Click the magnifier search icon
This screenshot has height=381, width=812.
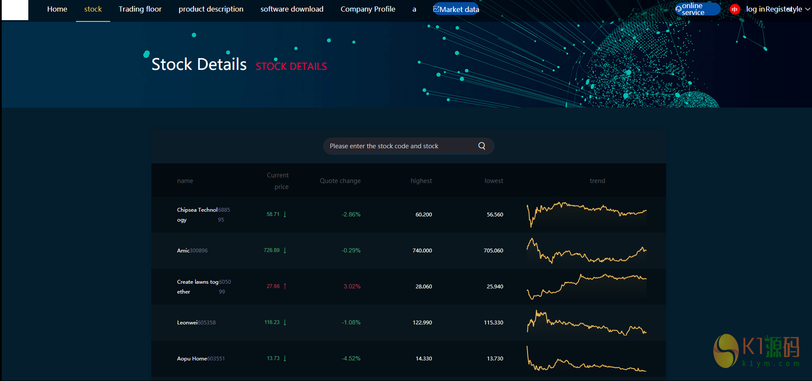coord(482,146)
